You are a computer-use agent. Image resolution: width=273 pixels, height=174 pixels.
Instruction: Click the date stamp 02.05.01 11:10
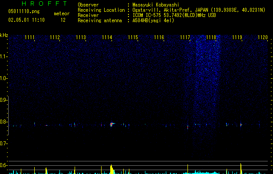point(26,20)
